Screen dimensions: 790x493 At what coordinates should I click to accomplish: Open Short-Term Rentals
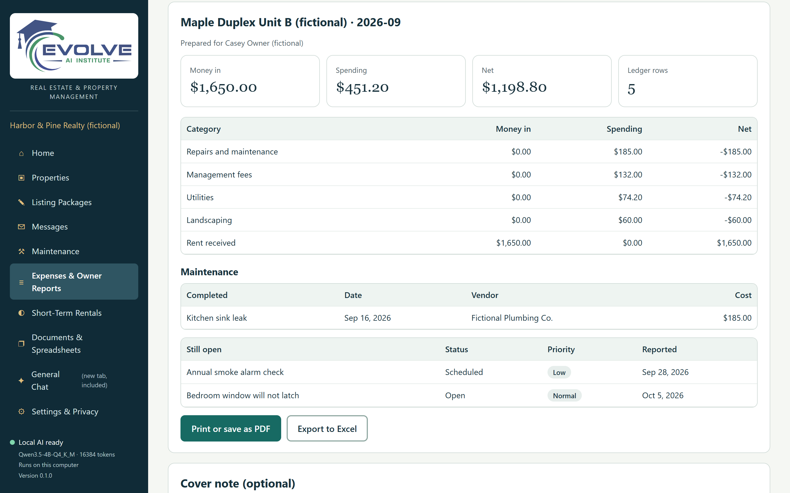74,313
